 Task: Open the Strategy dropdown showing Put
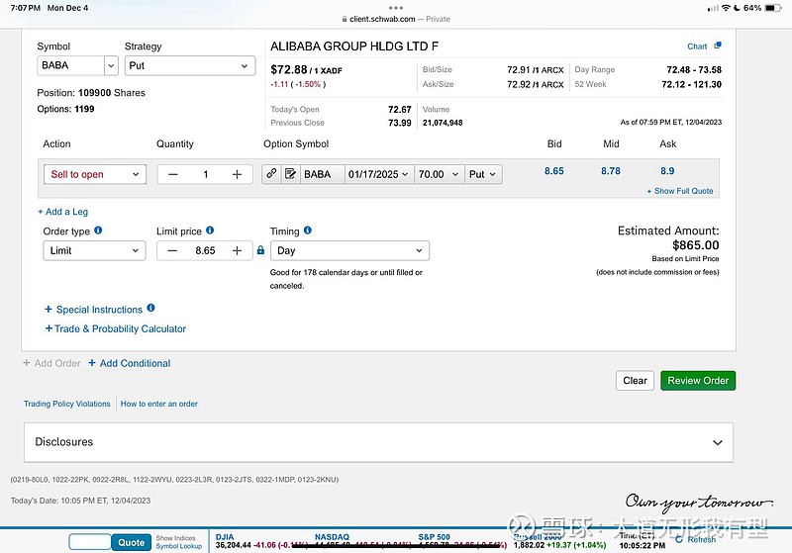click(190, 66)
